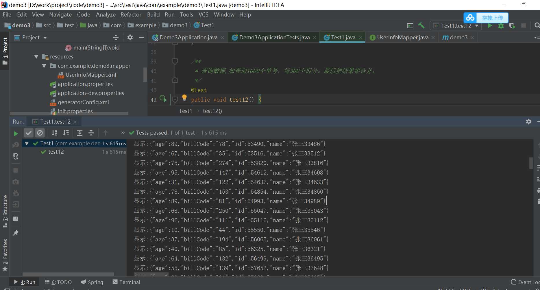
Task: Fold the Javadoc comment at line 39
Action: coord(175,61)
